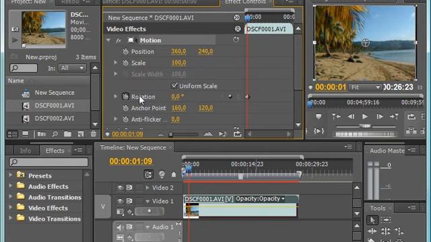Expand the Presets folder
The image size is (431, 242).
point(11,175)
